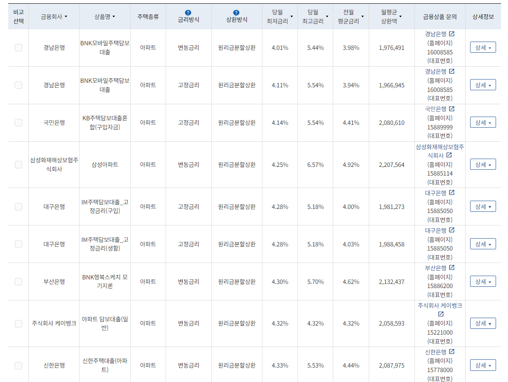Sort by 상품명 column header arrow
The height and width of the screenshot is (382, 508).
(114, 17)
